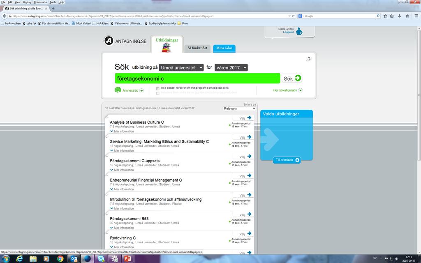Image resolution: width=421 pixels, height=263 pixels.
Task: Expand Mer information for Service Marketing course
Action: coord(122,150)
